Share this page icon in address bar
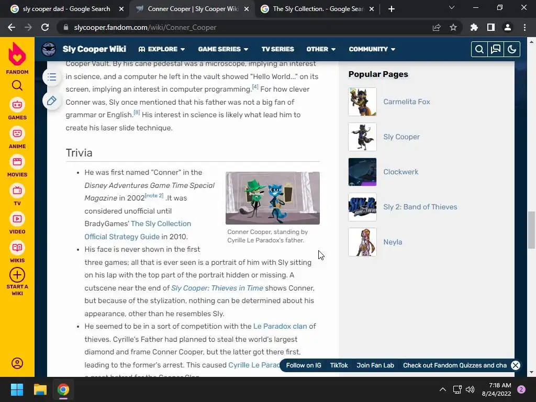The width and height of the screenshot is (536, 402). [x=437, y=27]
